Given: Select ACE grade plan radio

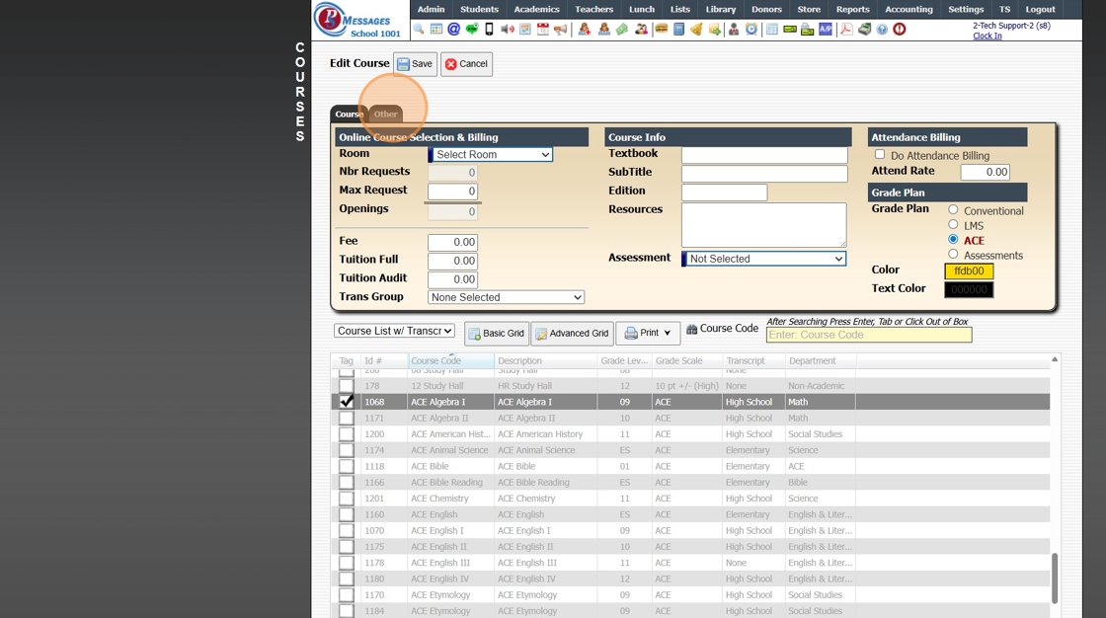Looking at the screenshot, I should [x=953, y=239].
